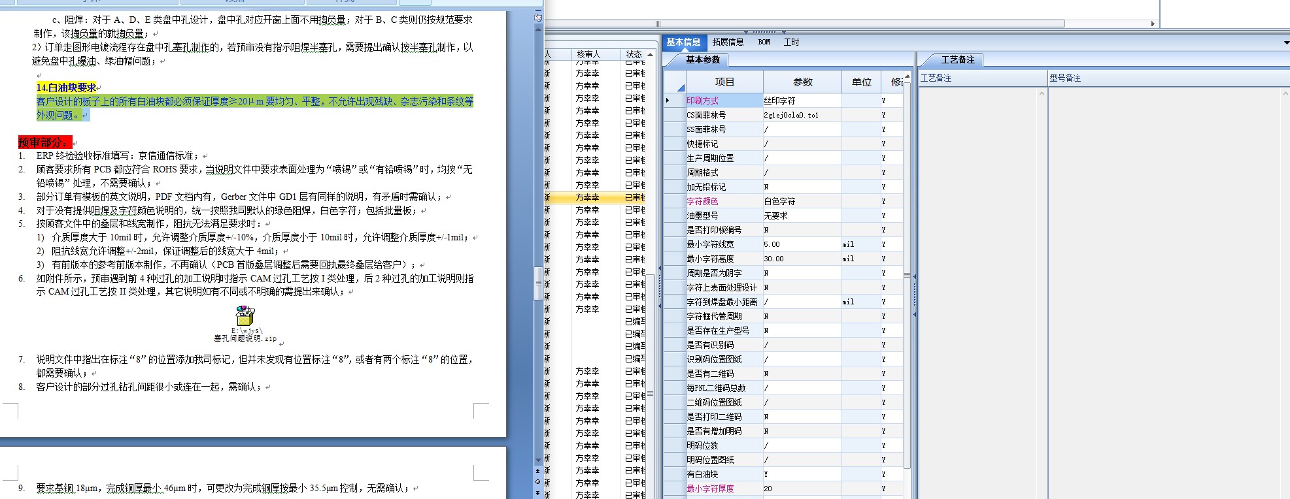Collapse panel using right splitter arrow above tabs
The height and width of the screenshot is (499, 1290).
pos(783,32)
